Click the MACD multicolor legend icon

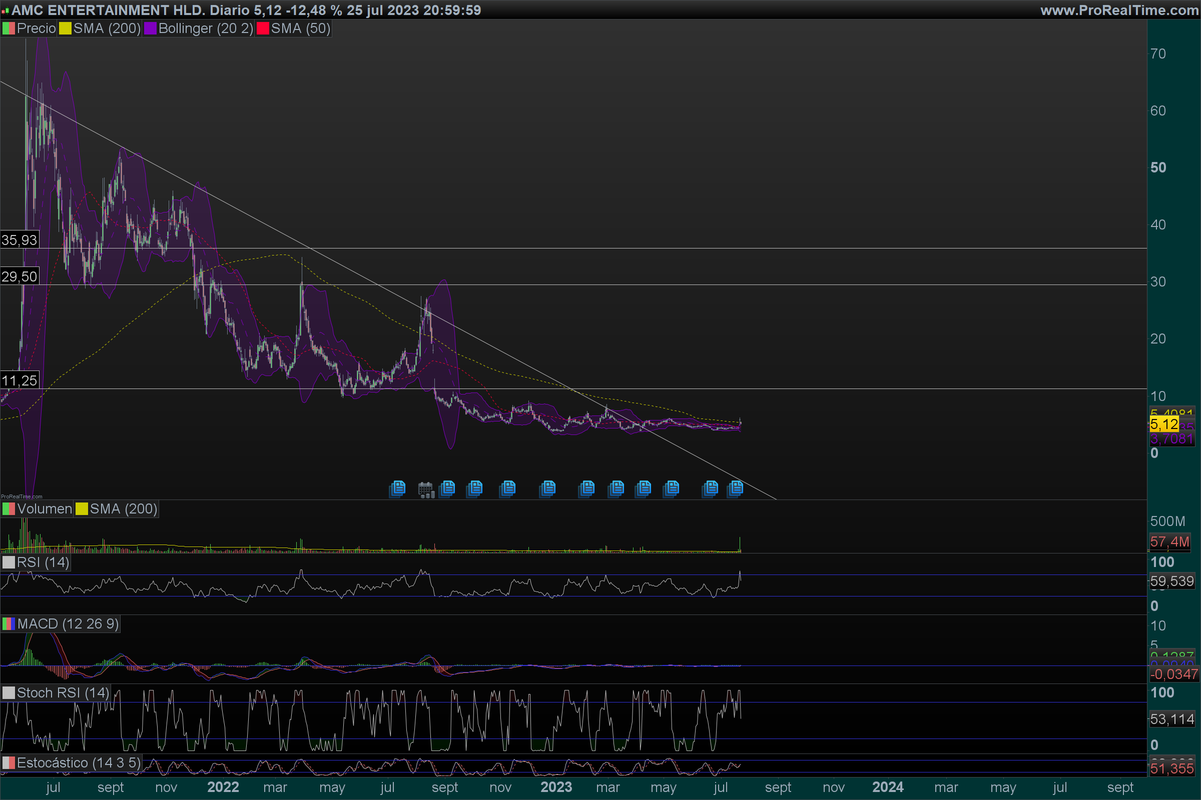tap(9, 623)
